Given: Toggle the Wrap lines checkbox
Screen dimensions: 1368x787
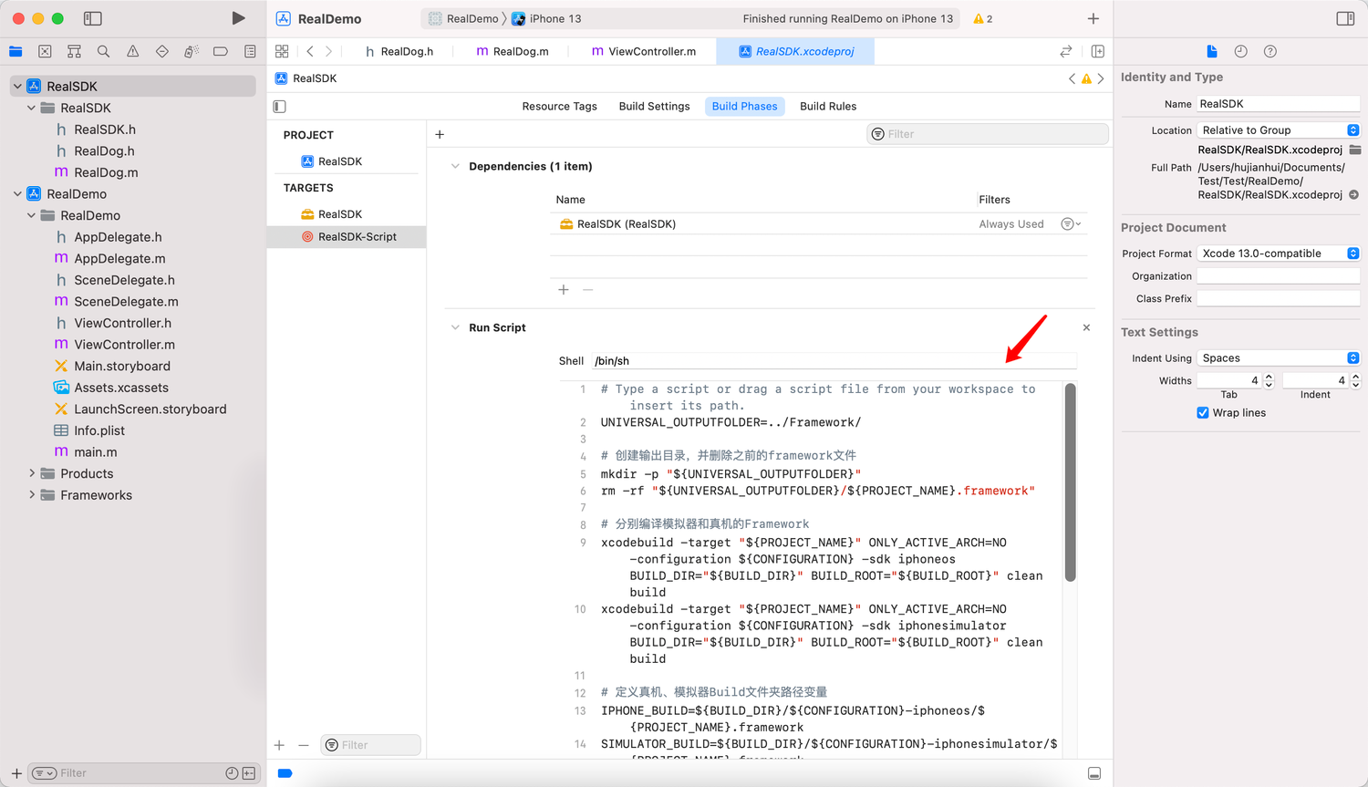Looking at the screenshot, I should click(x=1203, y=413).
